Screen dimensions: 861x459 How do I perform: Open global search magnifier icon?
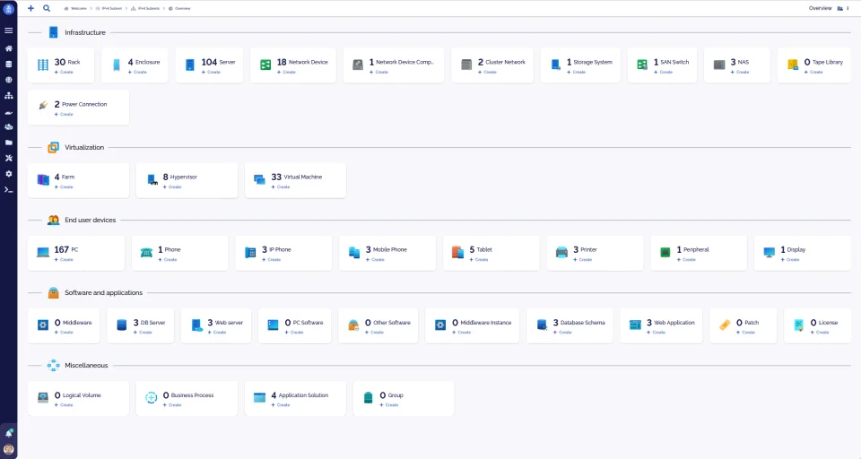pyautogui.click(x=47, y=8)
